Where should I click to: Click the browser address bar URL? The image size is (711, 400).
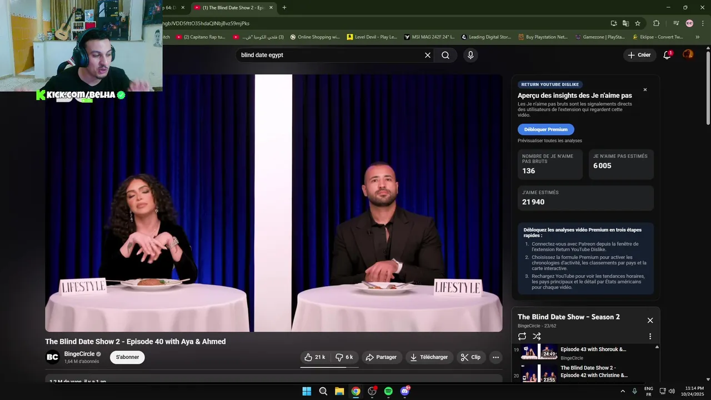tap(383, 23)
